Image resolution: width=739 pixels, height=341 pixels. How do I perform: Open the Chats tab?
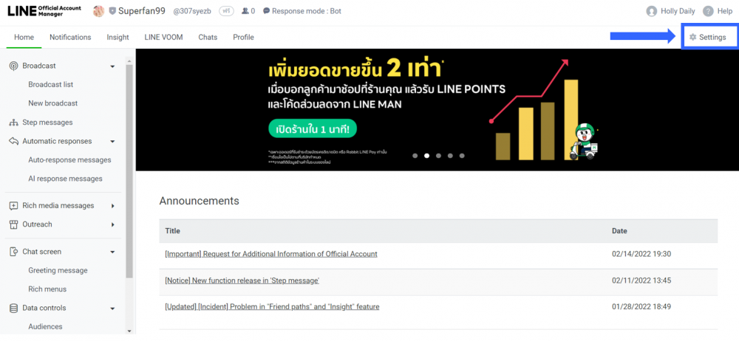pyautogui.click(x=208, y=37)
